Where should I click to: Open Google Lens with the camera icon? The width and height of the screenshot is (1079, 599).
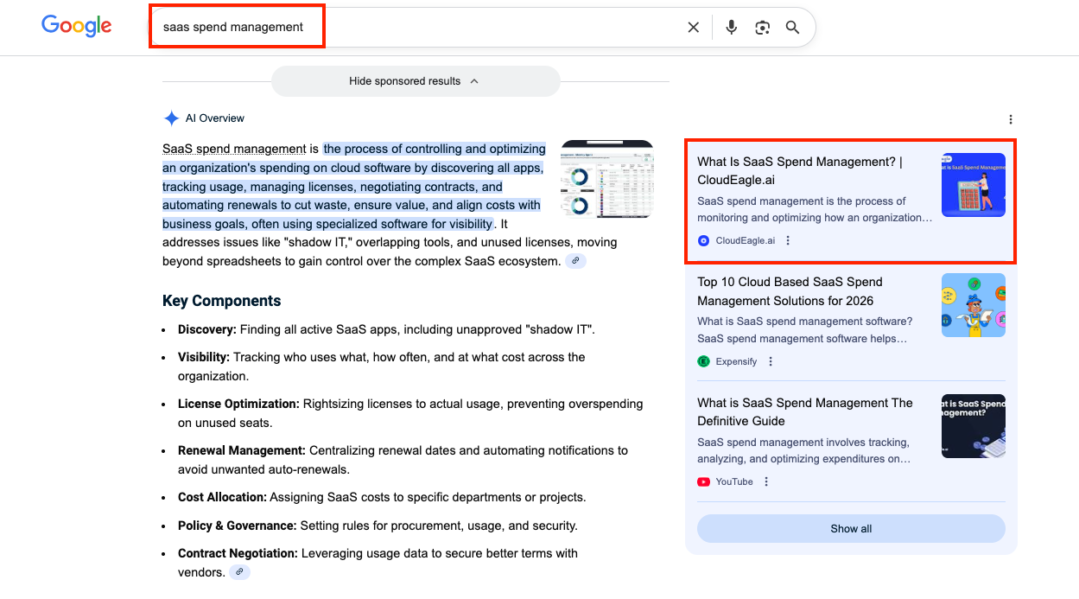tap(762, 27)
